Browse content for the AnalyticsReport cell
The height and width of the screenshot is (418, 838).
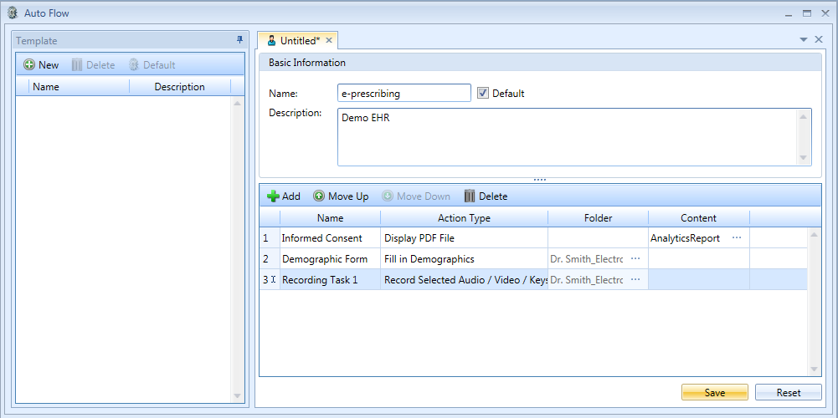(x=737, y=238)
